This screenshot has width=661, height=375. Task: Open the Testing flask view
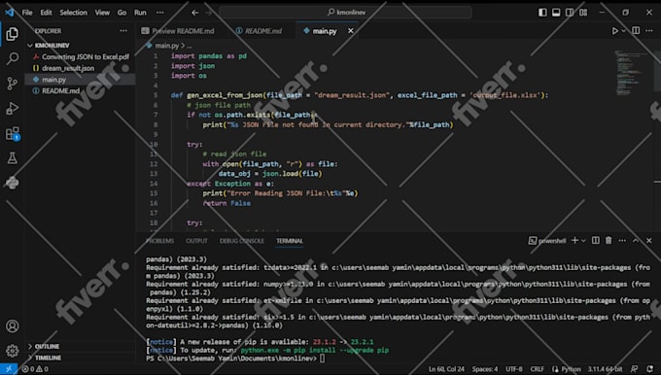[x=12, y=158]
